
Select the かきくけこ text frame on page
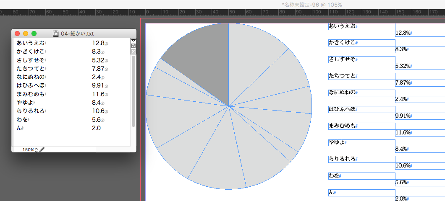[361, 43]
